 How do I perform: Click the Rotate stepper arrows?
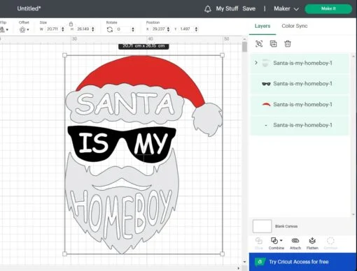coord(133,29)
